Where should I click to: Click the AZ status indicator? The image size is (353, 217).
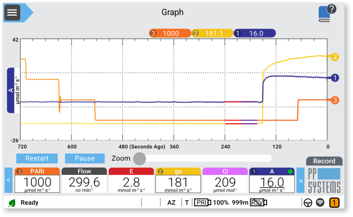point(171,202)
